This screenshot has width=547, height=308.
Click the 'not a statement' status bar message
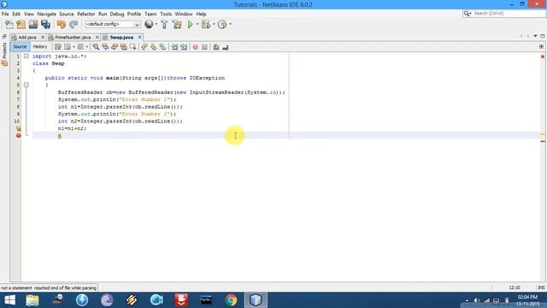tap(49, 288)
